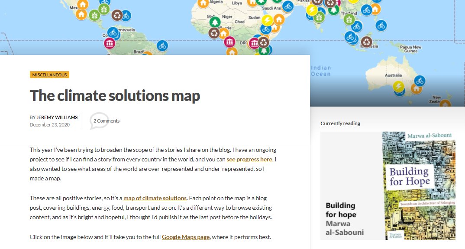465x249 pixels.
Task: Click the blue bicycle marker east of the Philippines
Action: click(381, 26)
